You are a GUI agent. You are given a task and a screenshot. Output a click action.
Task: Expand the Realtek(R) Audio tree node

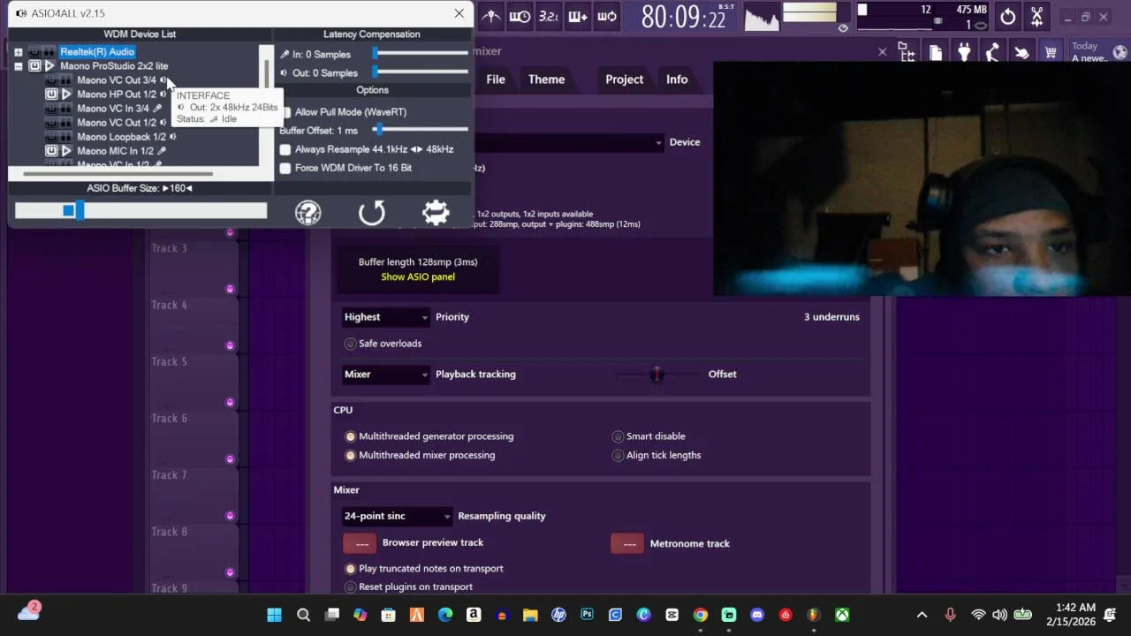coord(19,52)
